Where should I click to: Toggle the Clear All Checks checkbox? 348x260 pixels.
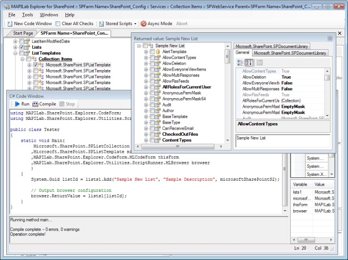[x=58, y=23]
